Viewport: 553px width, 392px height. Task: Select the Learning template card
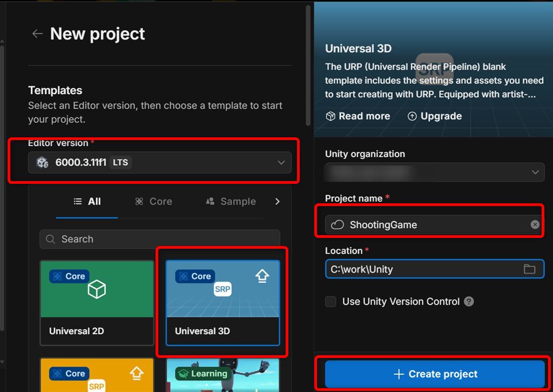(x=223, y=375)
